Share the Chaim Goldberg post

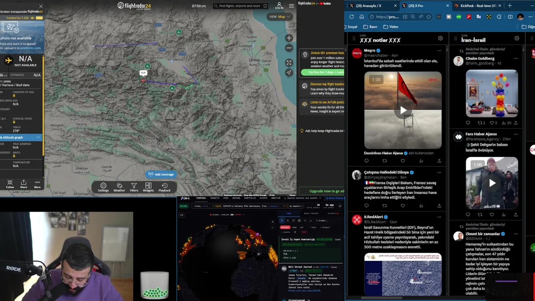click(516, 123)
